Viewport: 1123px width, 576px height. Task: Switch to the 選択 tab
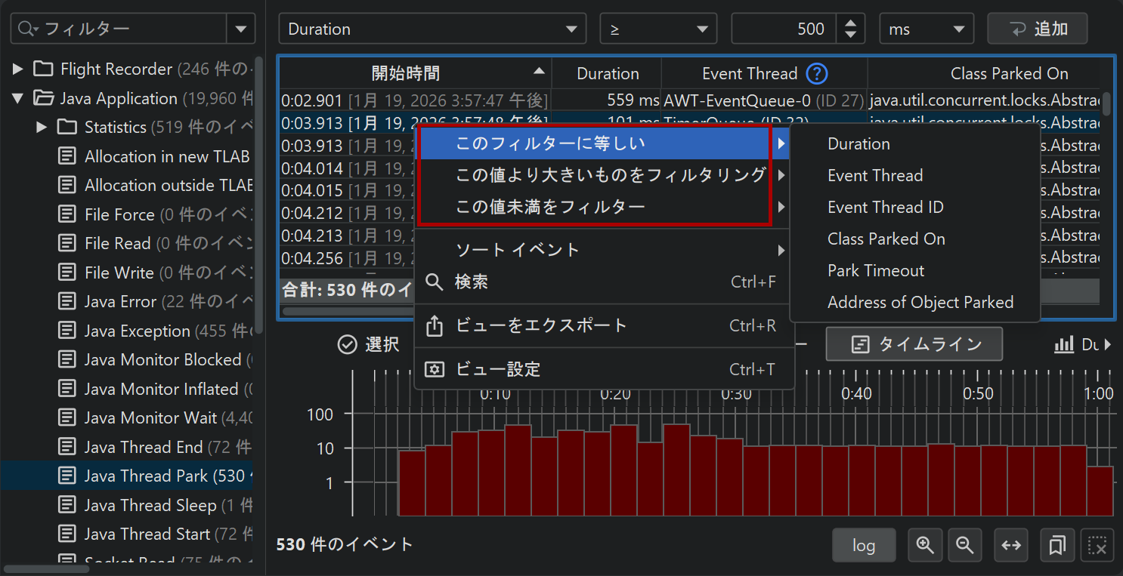pyautogui.click(x=369, y=344)
